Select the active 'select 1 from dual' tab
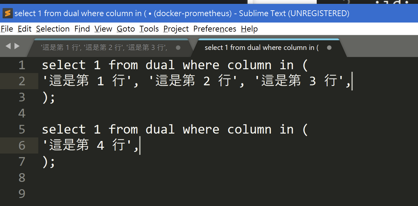The image size is (418, 206). click(261, 48)
